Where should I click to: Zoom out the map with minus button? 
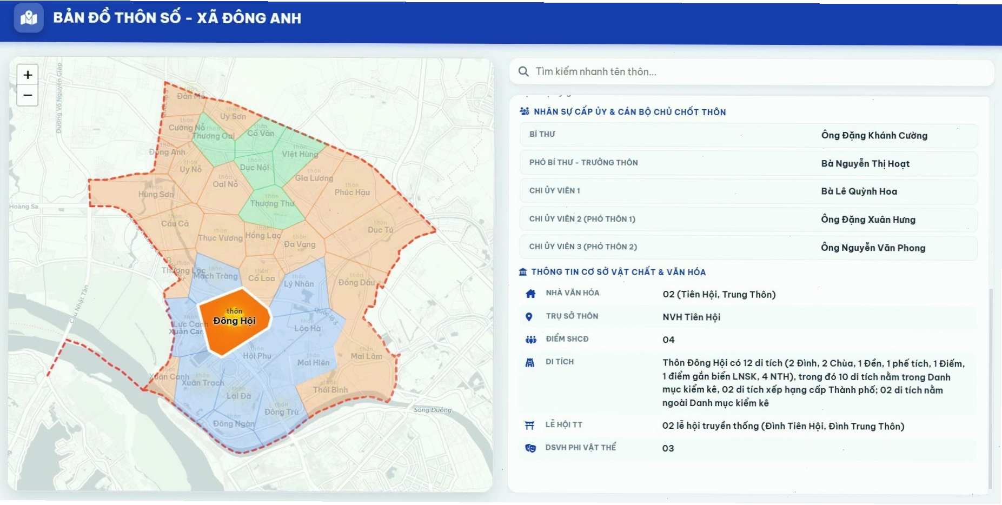[x=28, y=95]
